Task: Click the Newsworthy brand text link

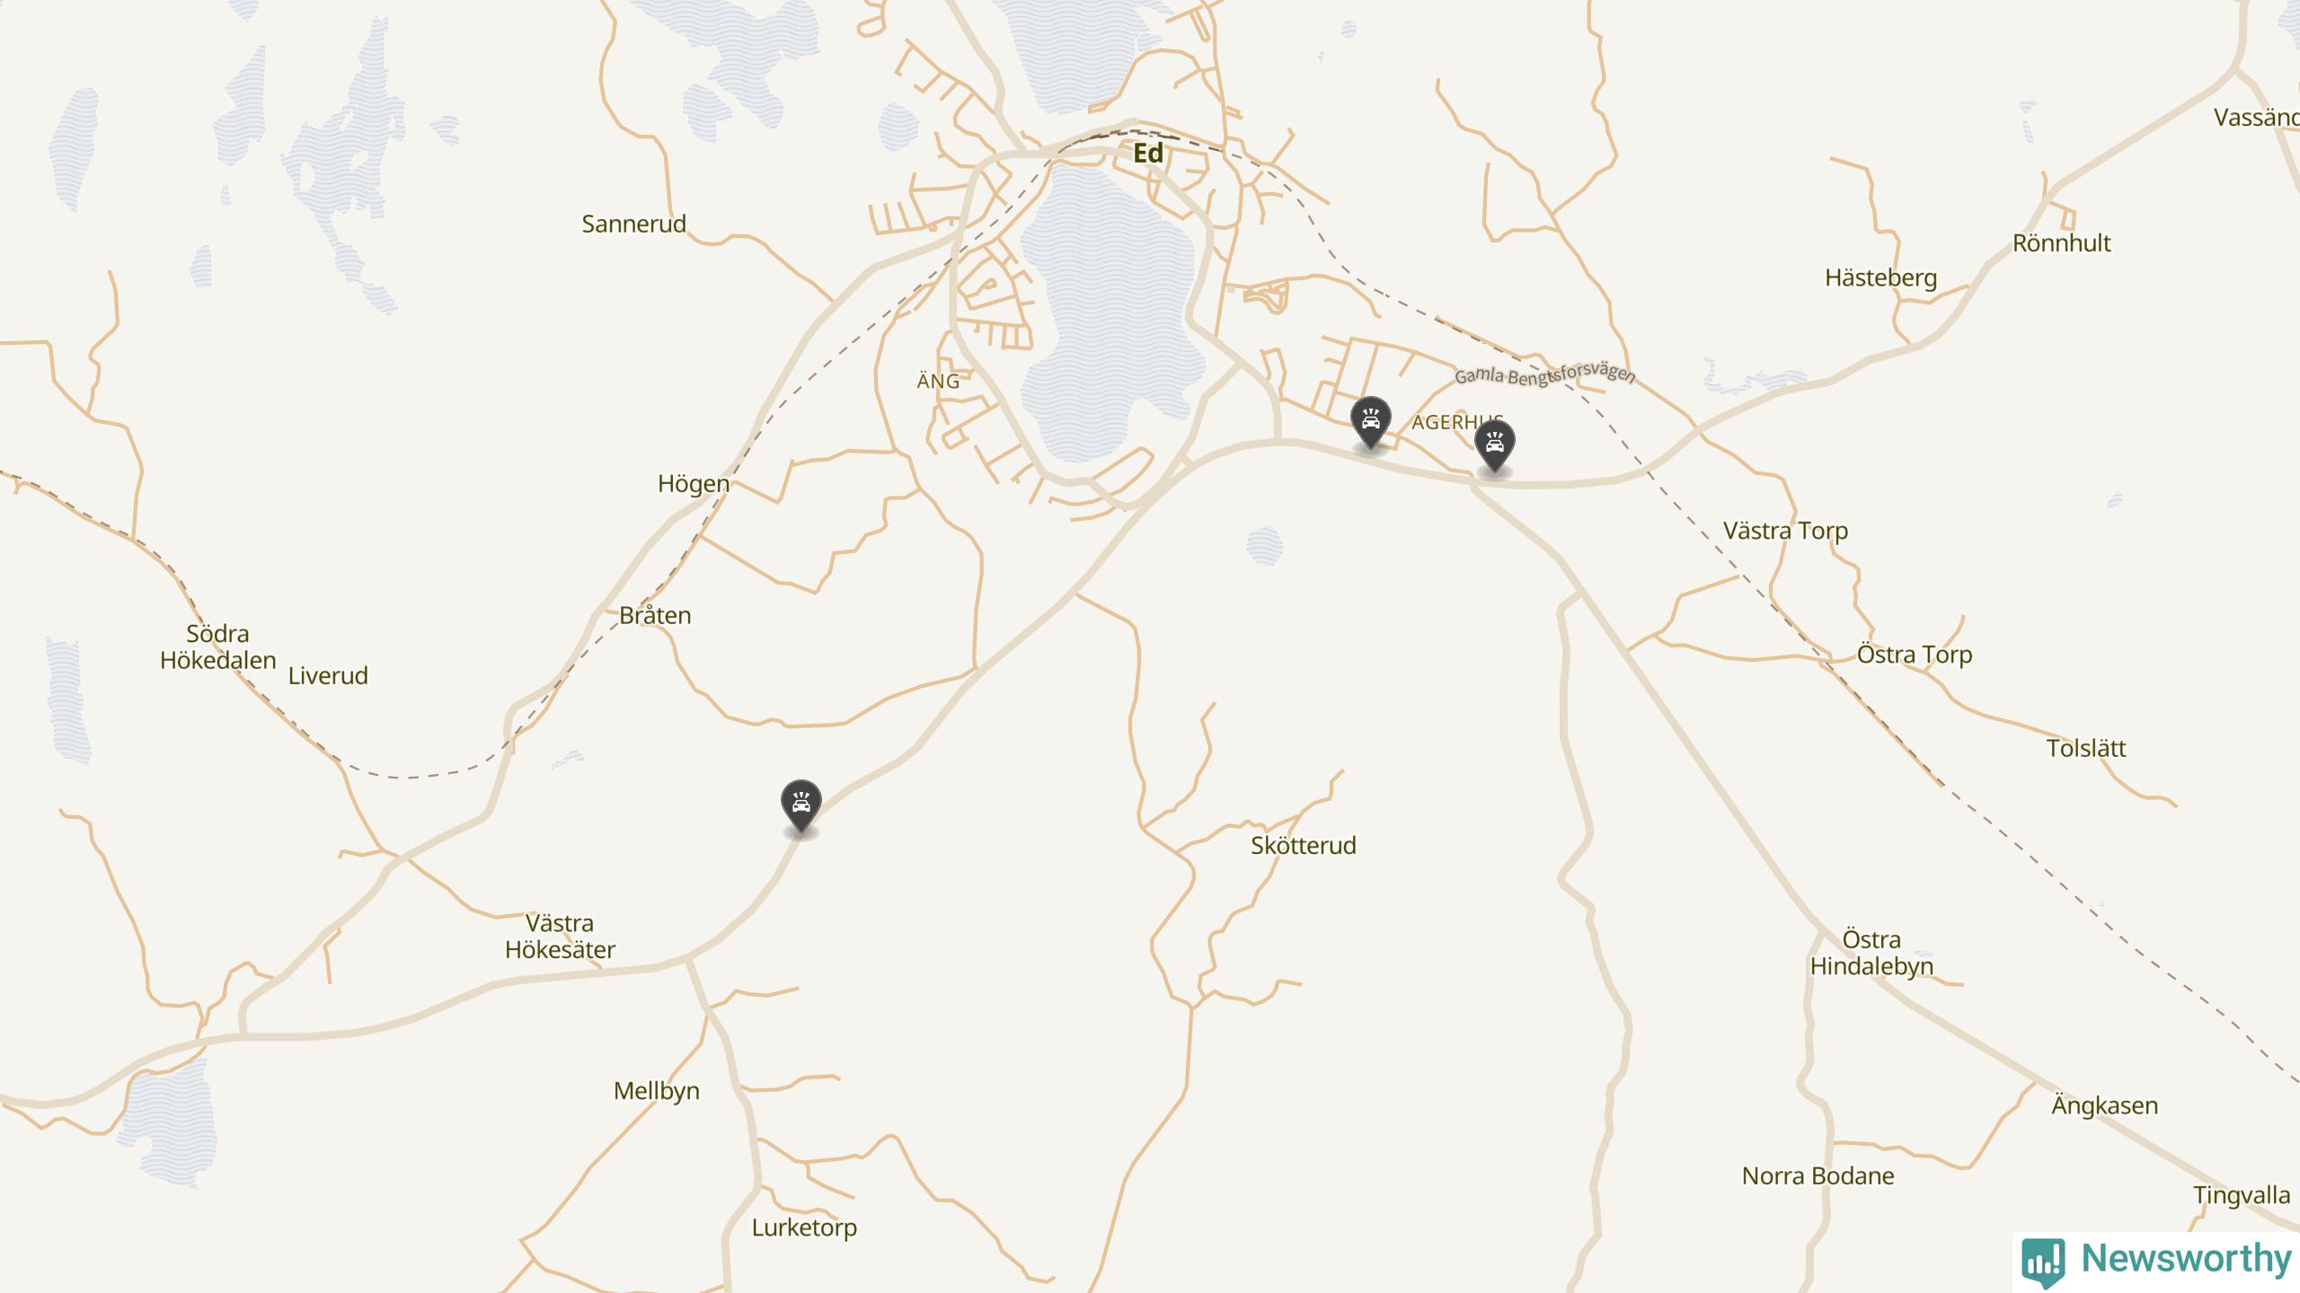Action: (2185, 1258)
